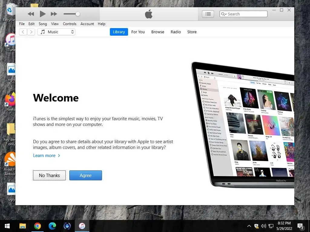The image size is (310, 232).
Task: Switch to the Radio tab
Action: (x=176, y=32)
